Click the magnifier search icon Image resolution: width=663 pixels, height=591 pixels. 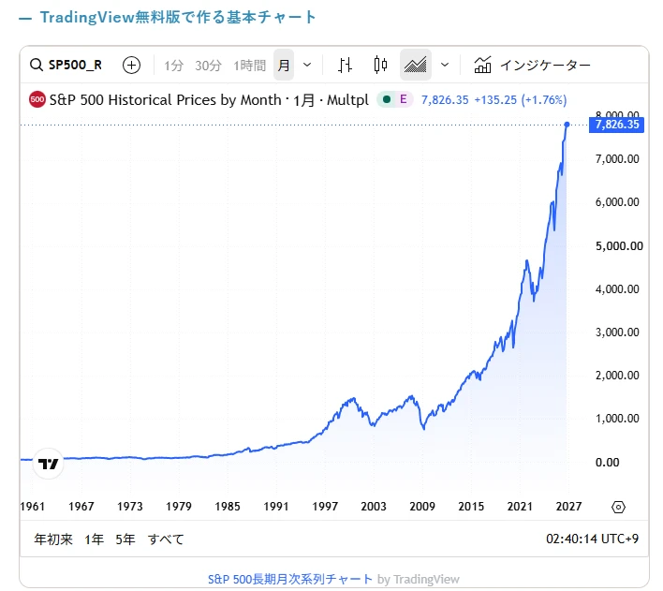[x=37, y=66]
